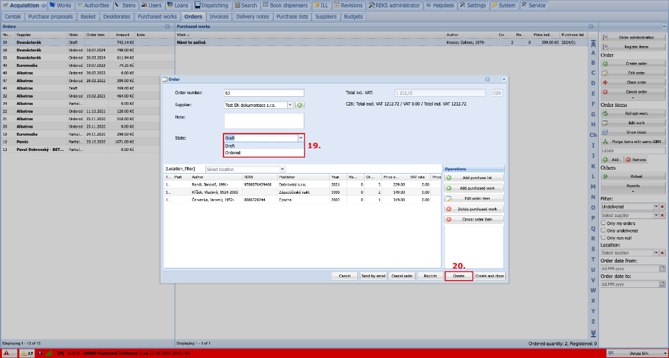This screenshot has width=669, height=358.
Task: Click the green add supplier icon
Action: (x=300, y=105)
